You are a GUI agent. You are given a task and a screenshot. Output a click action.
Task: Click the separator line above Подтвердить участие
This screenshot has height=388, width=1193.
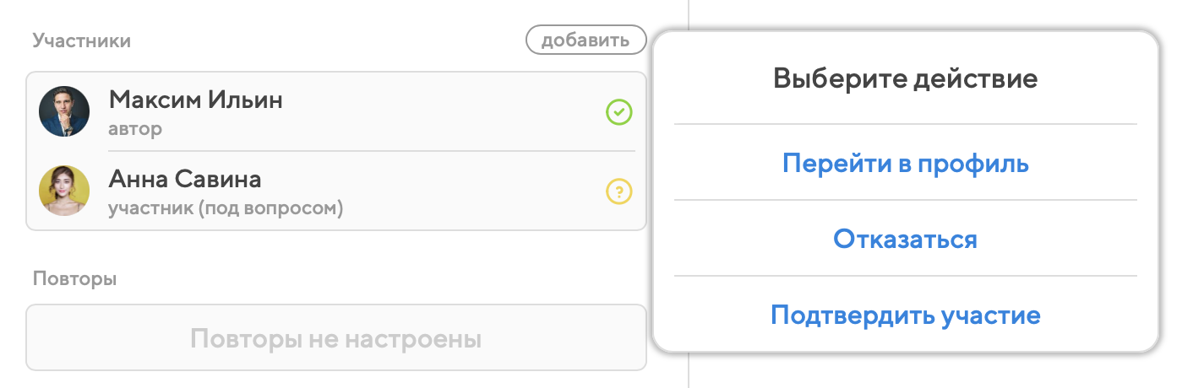coord(905,276)
